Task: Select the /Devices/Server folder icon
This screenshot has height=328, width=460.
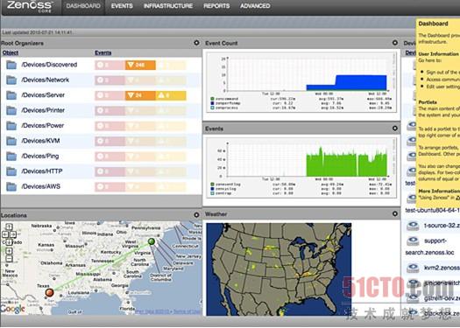Action: [11, 95]
